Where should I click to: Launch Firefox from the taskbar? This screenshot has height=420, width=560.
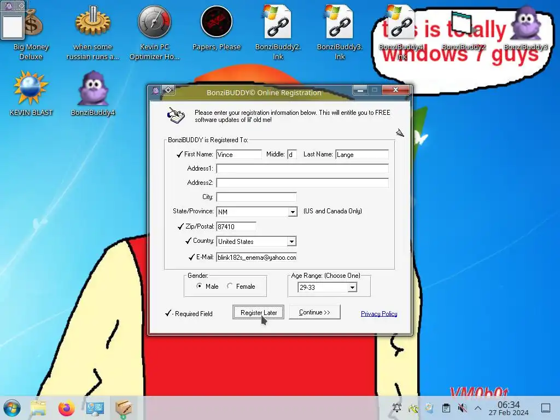pos(66,408)
